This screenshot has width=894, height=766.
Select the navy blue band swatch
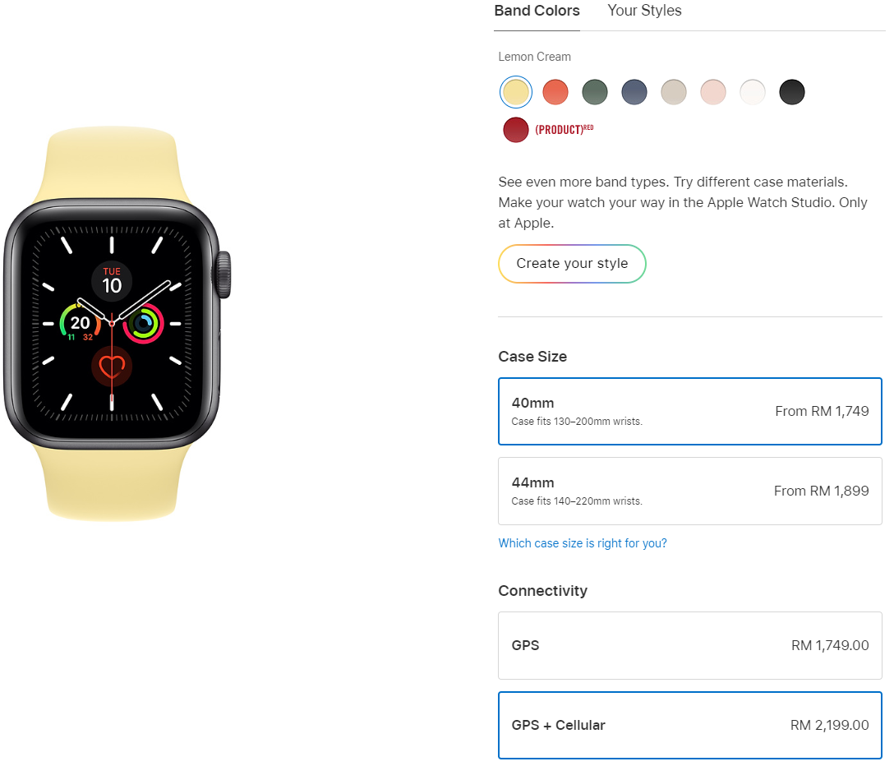tap(634, 92)
